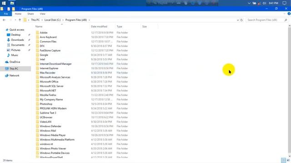Image resolution: width=291 pixels, height=163 pixels.
Task: Select the Windows Defender folder
Action: 50,126
